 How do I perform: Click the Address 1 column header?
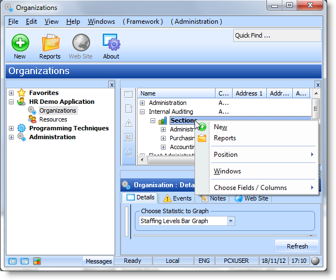click(x=249, y=93)
